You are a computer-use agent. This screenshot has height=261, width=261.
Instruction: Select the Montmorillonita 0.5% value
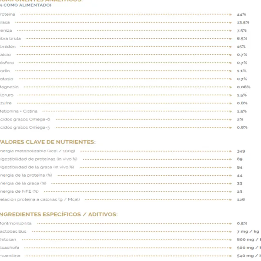click(x=242, y=224)
